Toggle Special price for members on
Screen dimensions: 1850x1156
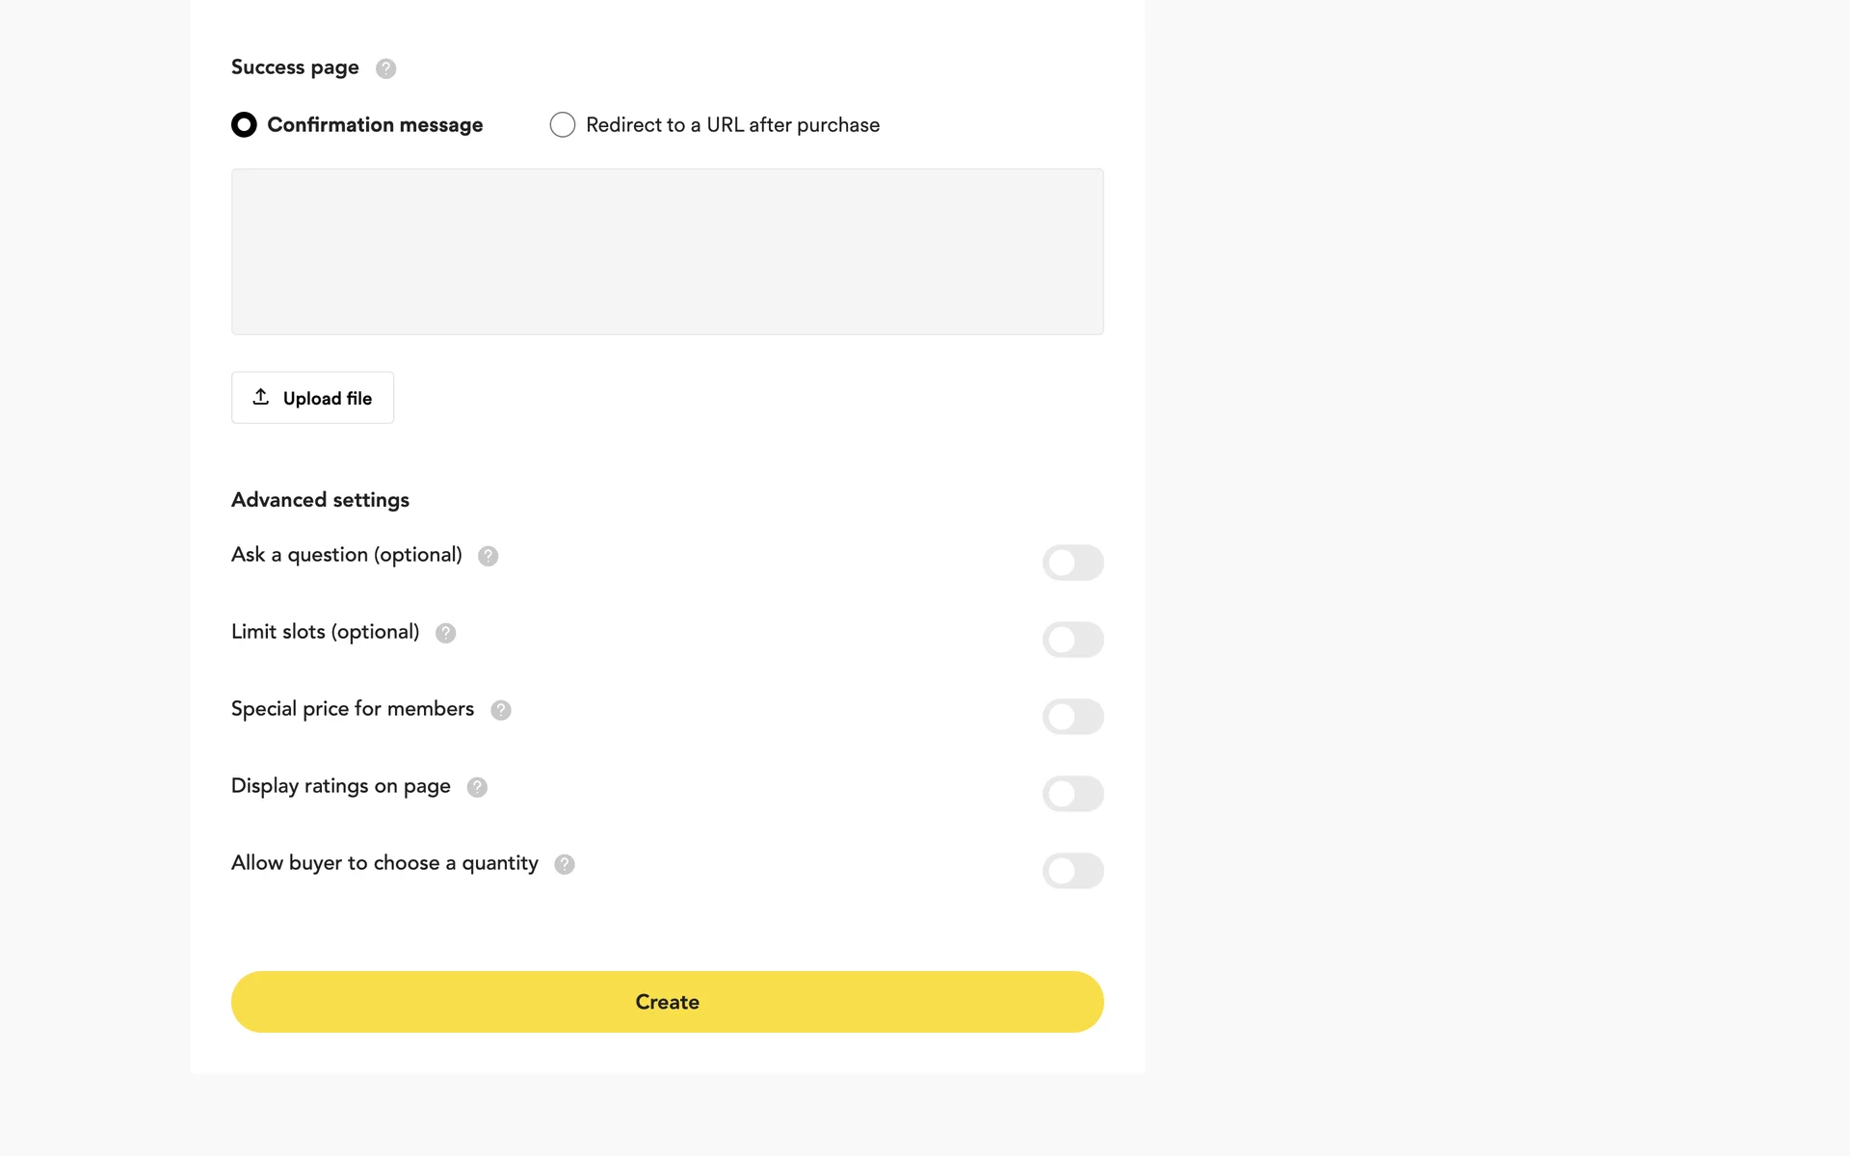1072,717
